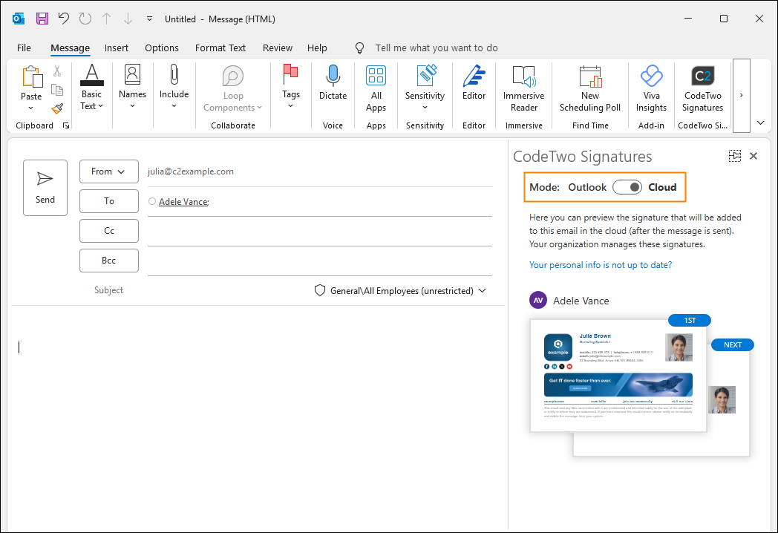Click the shield sensitivity icon
778x533 pixels.
click(320, 290)
